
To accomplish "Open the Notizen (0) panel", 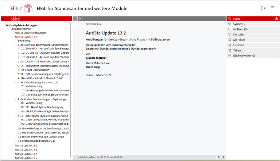I will coord(253,29).
